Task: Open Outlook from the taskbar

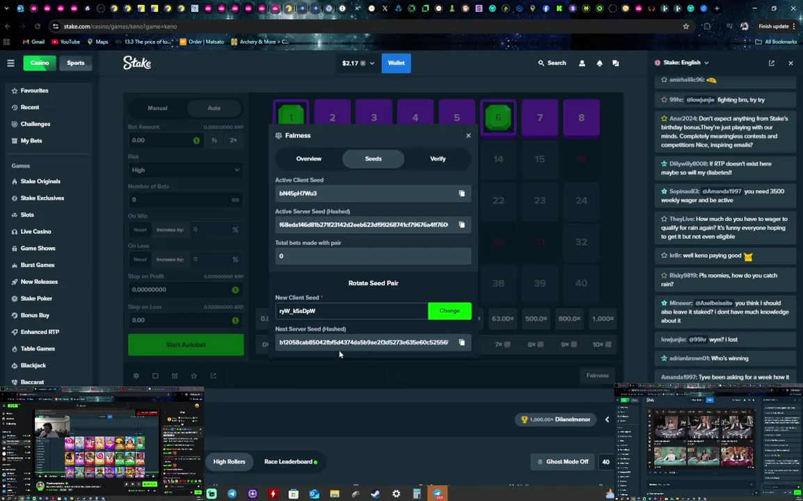Action: (x=314, y=494)
